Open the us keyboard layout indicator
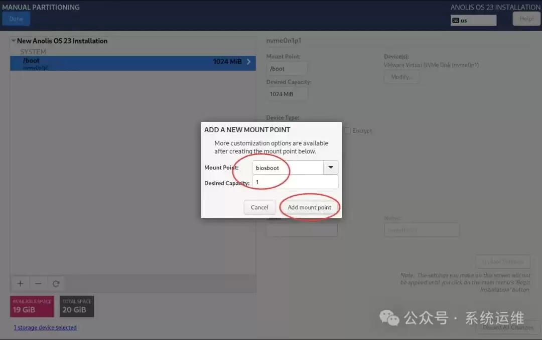This screenshot has width=542, height=340. point(473,21)
